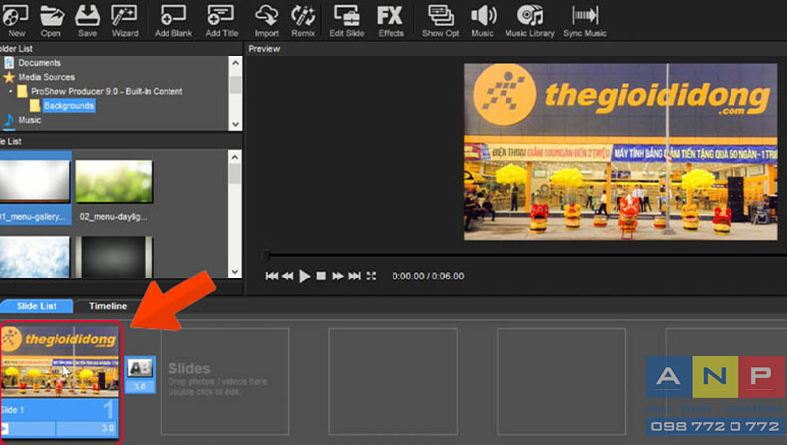Click folder list scroll down arrow
This screenshot has height=445, width=787.
[235, 124]
